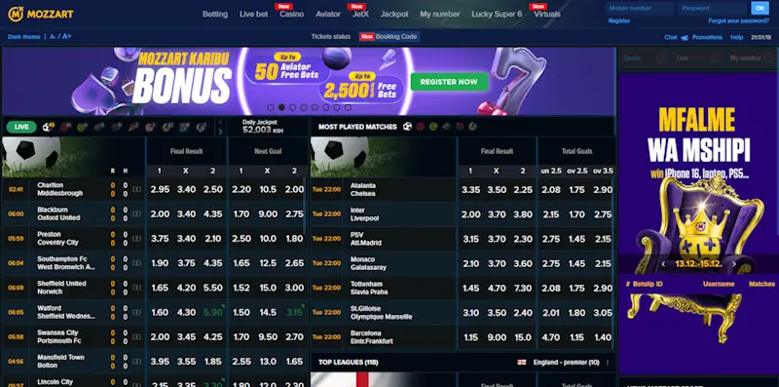Open stats icon for Mansfield Town vs Bolton
Viewport: 779px width, 387px height.
click(136, 362)
